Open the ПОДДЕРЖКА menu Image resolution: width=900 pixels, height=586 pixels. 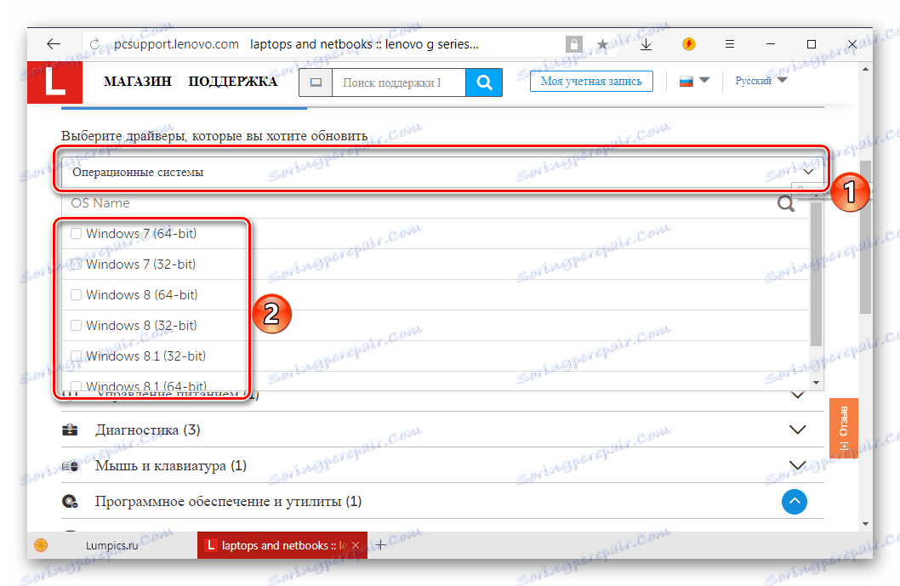tap(232, 82)
